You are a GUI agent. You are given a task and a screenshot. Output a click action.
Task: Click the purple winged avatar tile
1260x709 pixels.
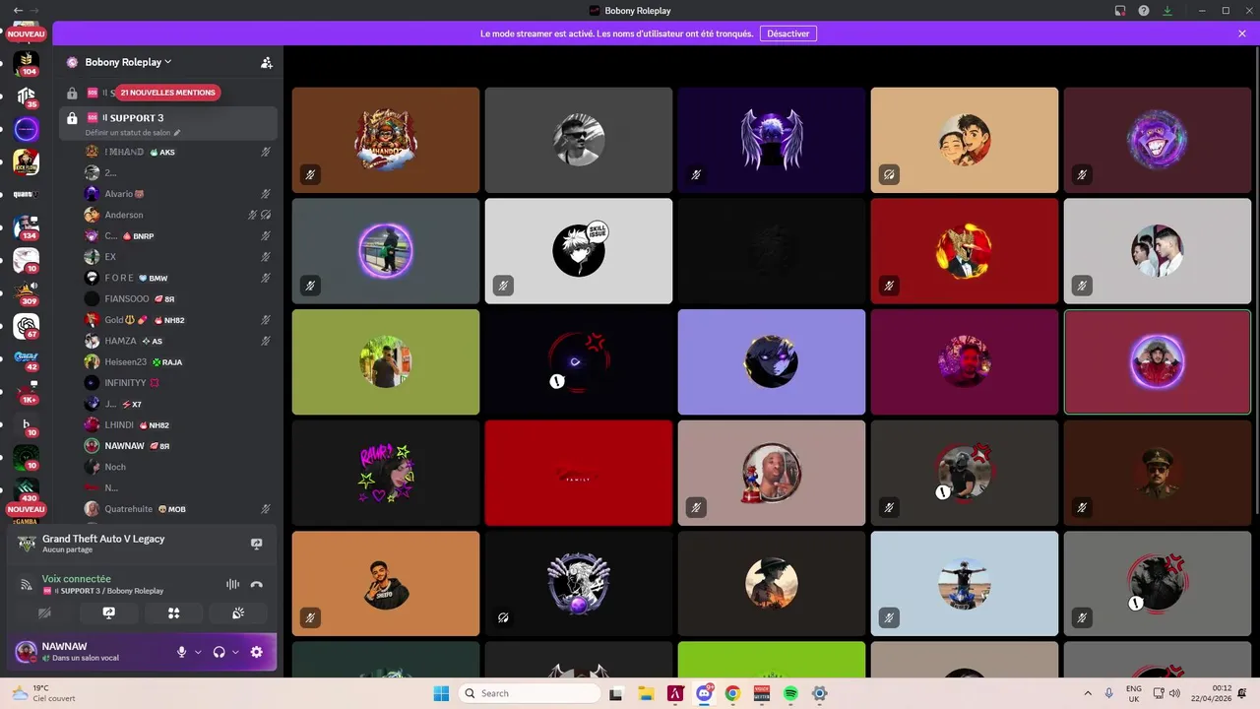pyautogui.click(x=772, y=140)
